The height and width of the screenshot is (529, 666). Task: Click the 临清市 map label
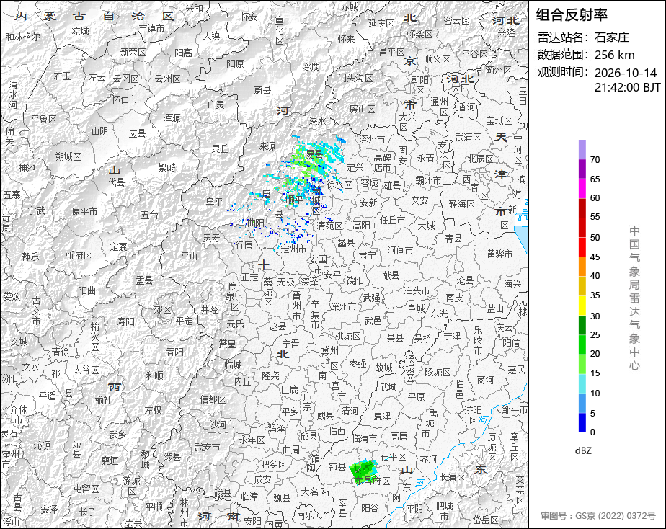pyautogui.click(x=365, y=437)
